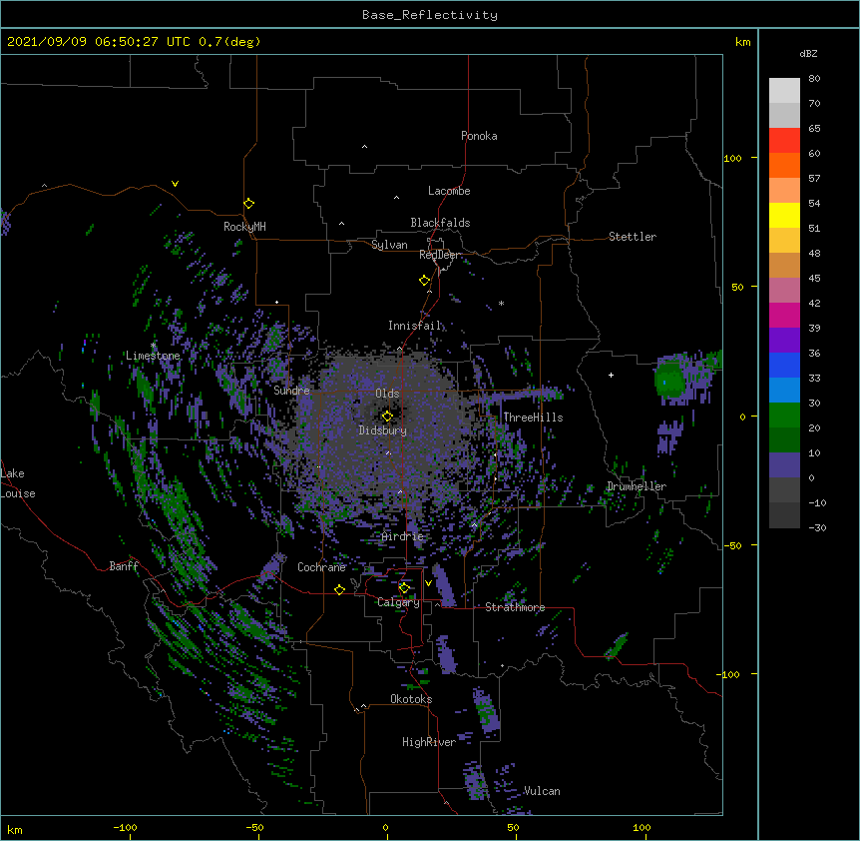Click the Cochrane label
The image size is (860, 841).
coord(321,567)
